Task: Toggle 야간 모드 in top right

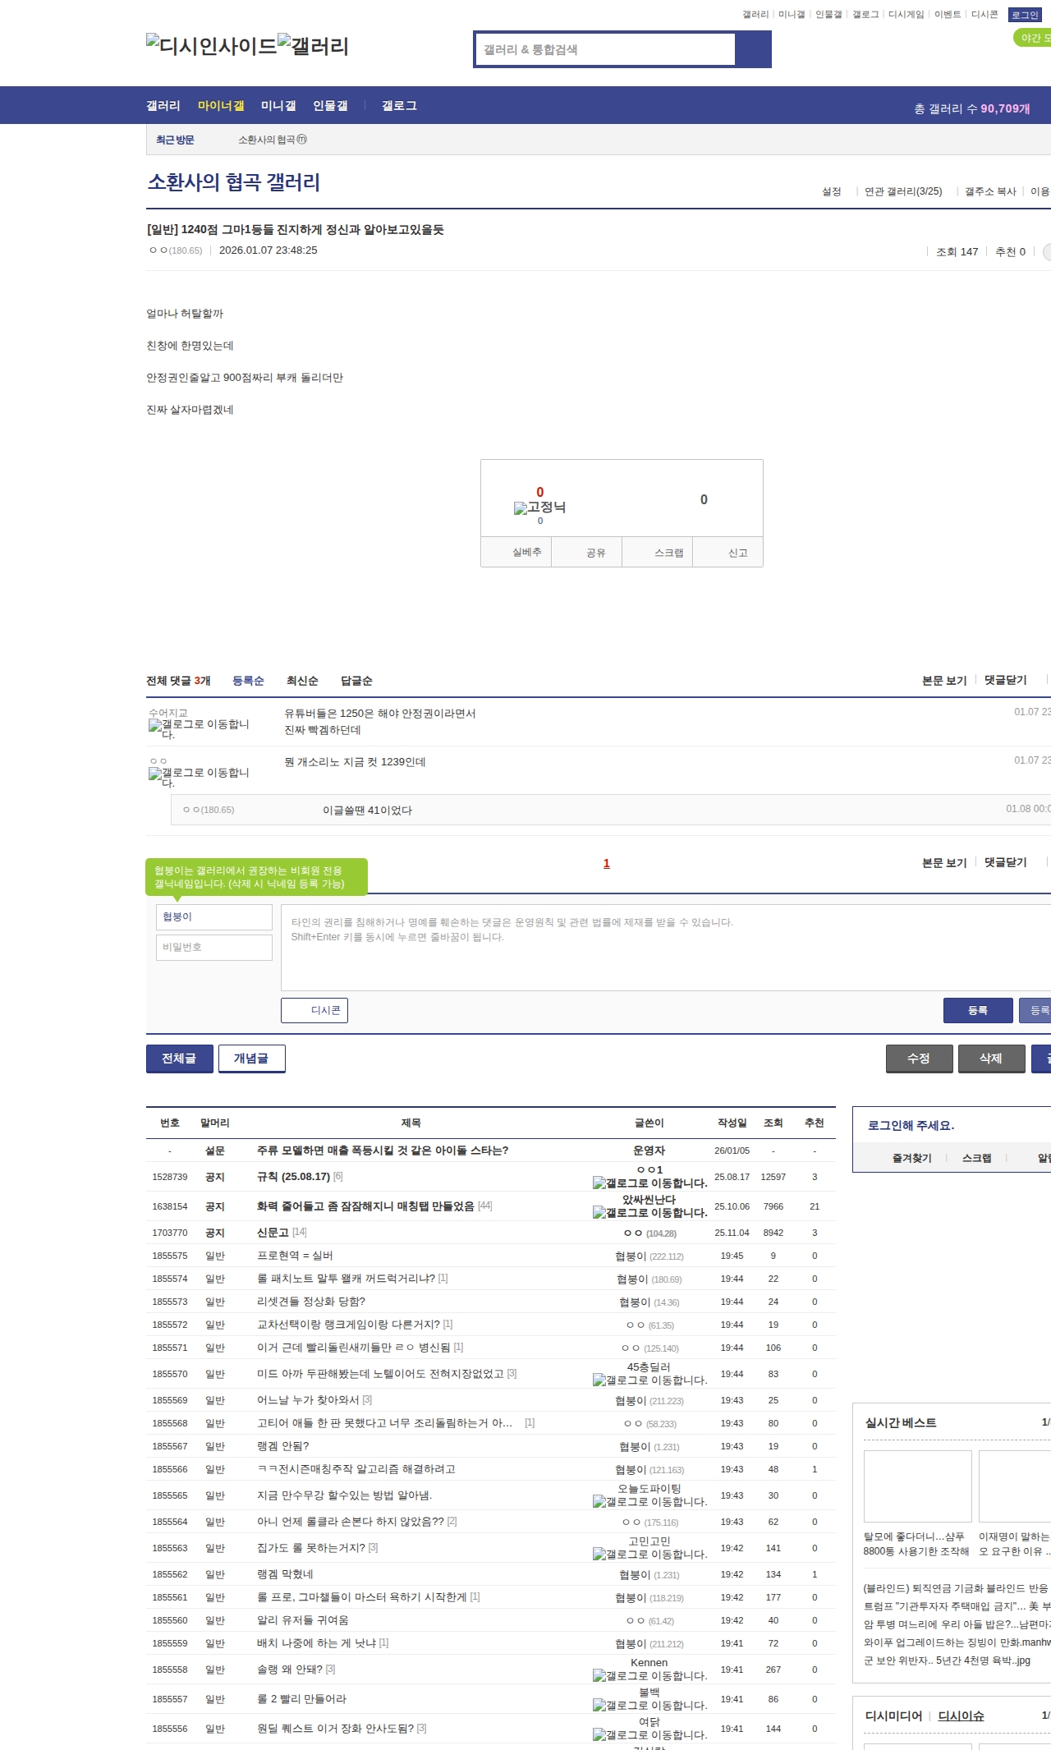Action: [1033, 38]
